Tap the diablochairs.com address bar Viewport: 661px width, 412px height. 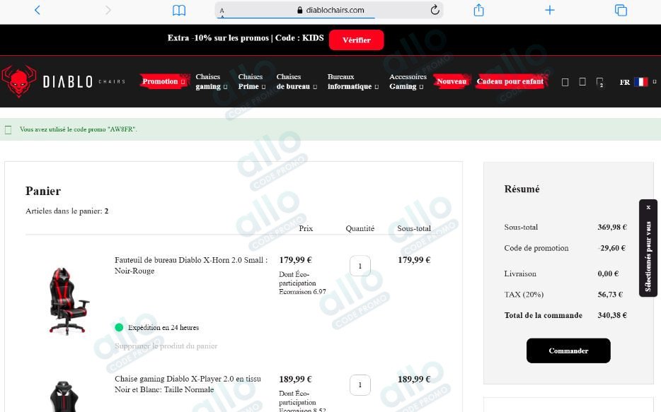pos(330,10)
